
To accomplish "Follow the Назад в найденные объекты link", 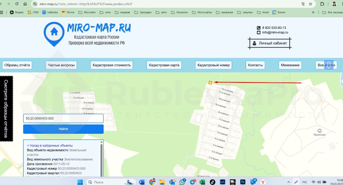I will coord(50,146).
